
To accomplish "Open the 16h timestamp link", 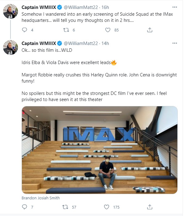I will click(105, 7).
